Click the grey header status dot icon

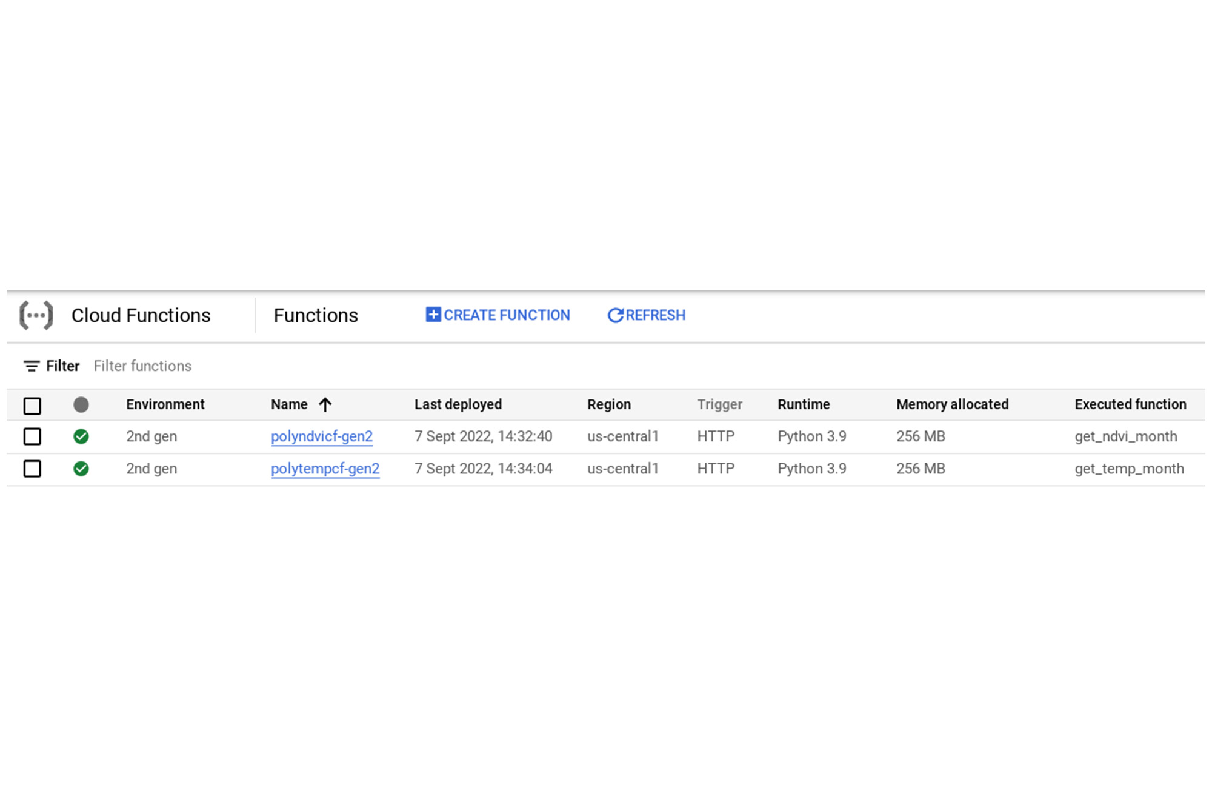[81, 404]
